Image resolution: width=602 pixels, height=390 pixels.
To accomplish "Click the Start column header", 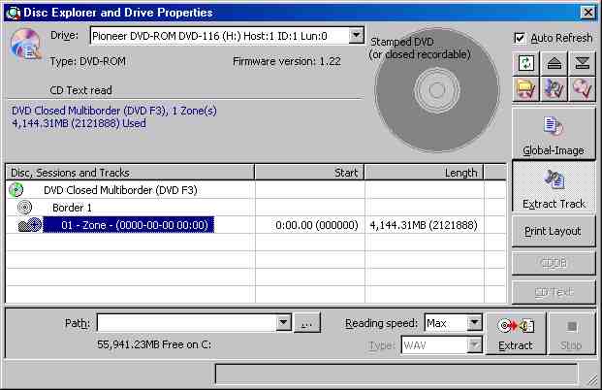I will pyautogui.click(x=309, y=173).
